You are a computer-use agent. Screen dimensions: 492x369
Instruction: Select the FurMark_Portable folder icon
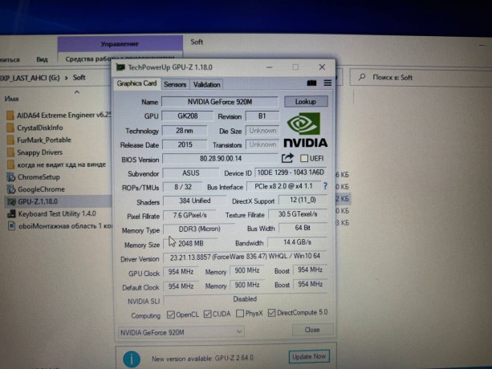point(10,140)
